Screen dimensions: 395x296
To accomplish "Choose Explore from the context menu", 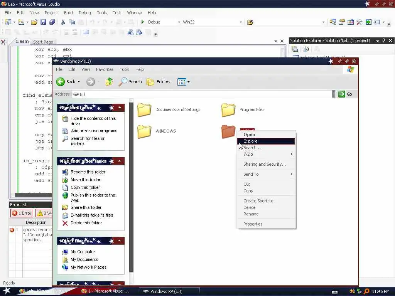I will point(266,141).
